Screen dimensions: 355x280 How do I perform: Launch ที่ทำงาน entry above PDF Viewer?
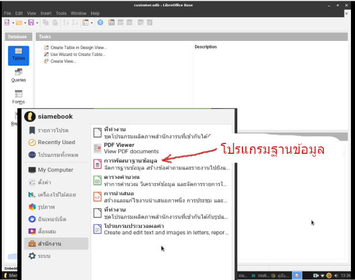[162, 133]
